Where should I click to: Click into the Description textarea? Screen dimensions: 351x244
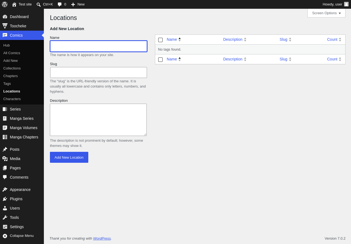98,120
